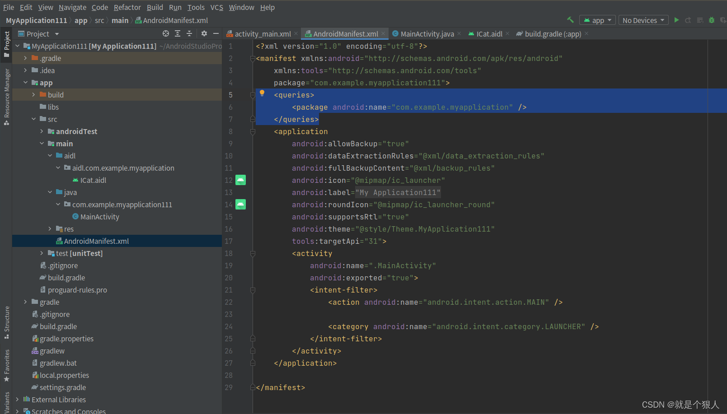This screenshot has height=414, width=727.
Task: Collapse the app module node
Action: [x=25, y=83]
